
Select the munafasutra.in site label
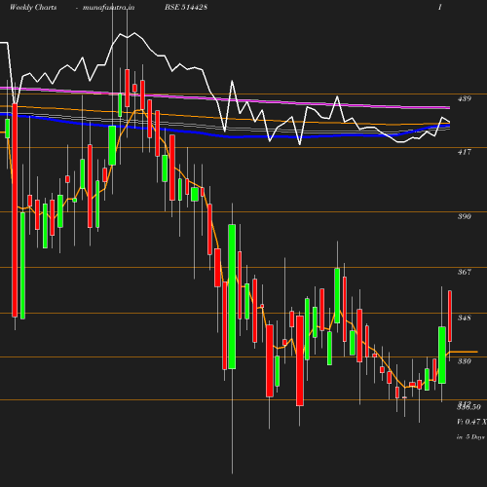[108, 8]
